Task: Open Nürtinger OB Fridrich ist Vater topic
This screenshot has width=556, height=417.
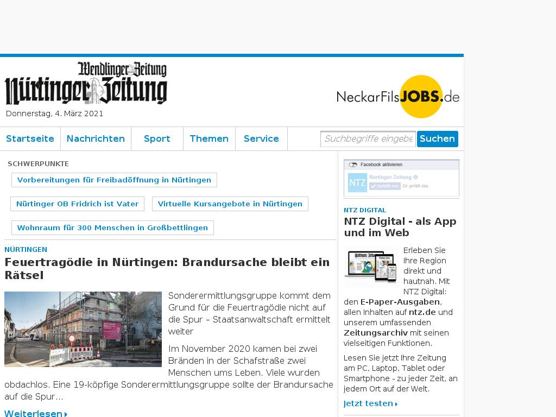Action: point(77,204)
